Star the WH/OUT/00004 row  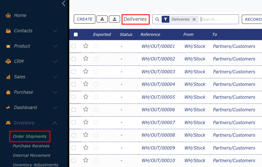[x=86, y=84]
